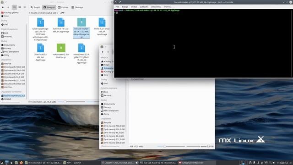Search Filmy in APP window sidebar

pyautogui.click(x=5, y=55)
